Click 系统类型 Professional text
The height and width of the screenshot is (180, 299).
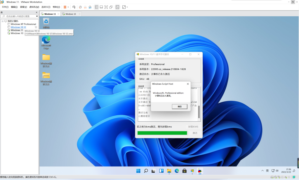click(x=152, y=64)
